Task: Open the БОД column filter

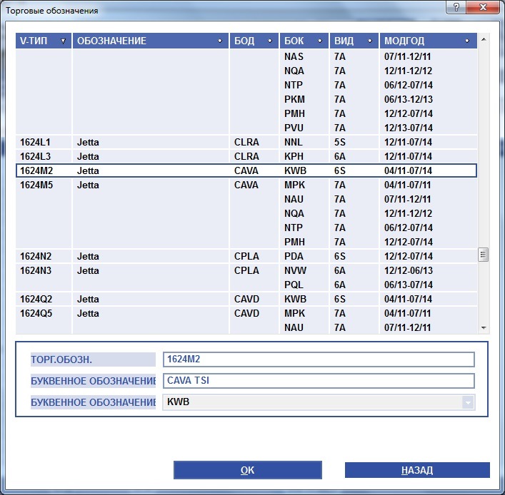Action: pos(270,41)
